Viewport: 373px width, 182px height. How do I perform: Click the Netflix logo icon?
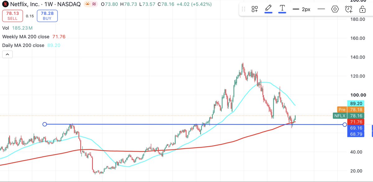pos(5,4)
